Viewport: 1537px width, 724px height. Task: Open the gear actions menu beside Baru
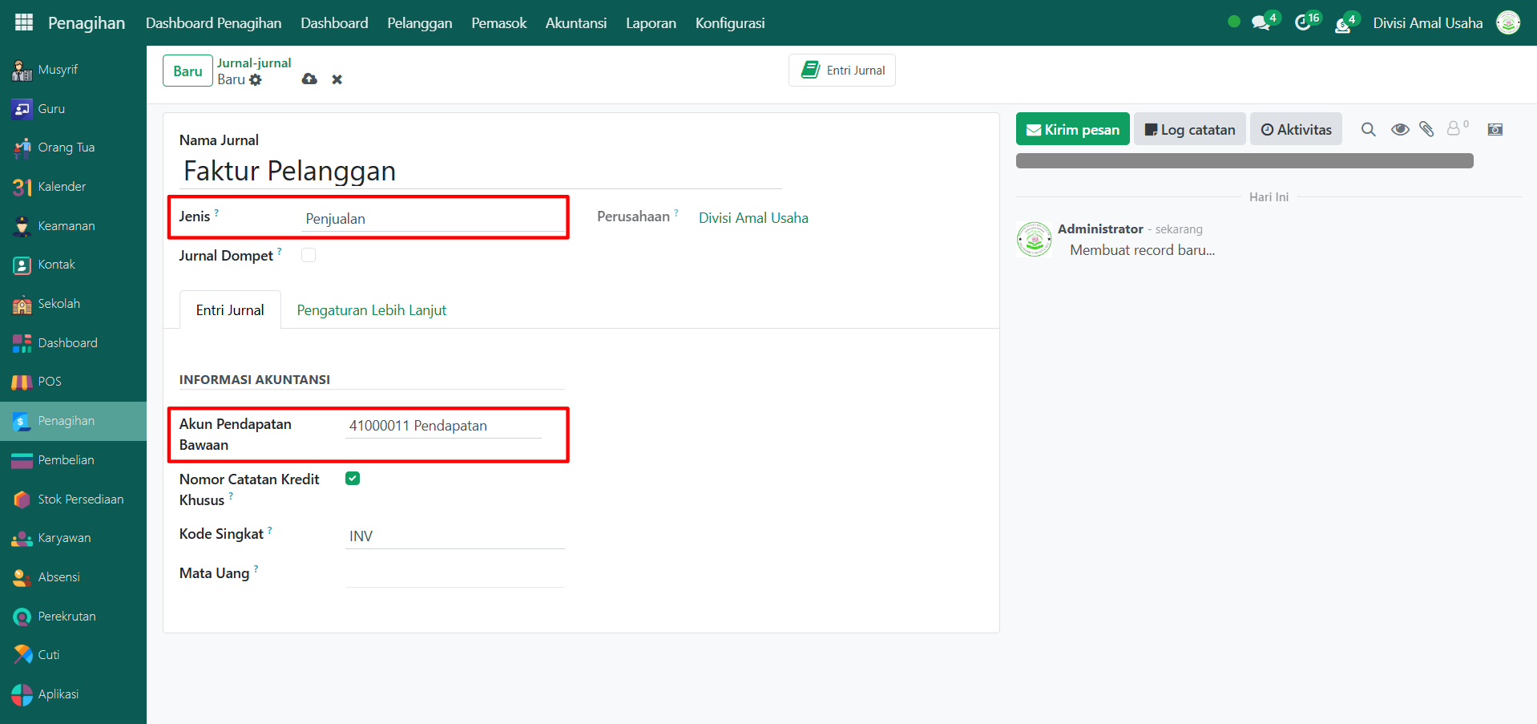[x=256, y=80]
